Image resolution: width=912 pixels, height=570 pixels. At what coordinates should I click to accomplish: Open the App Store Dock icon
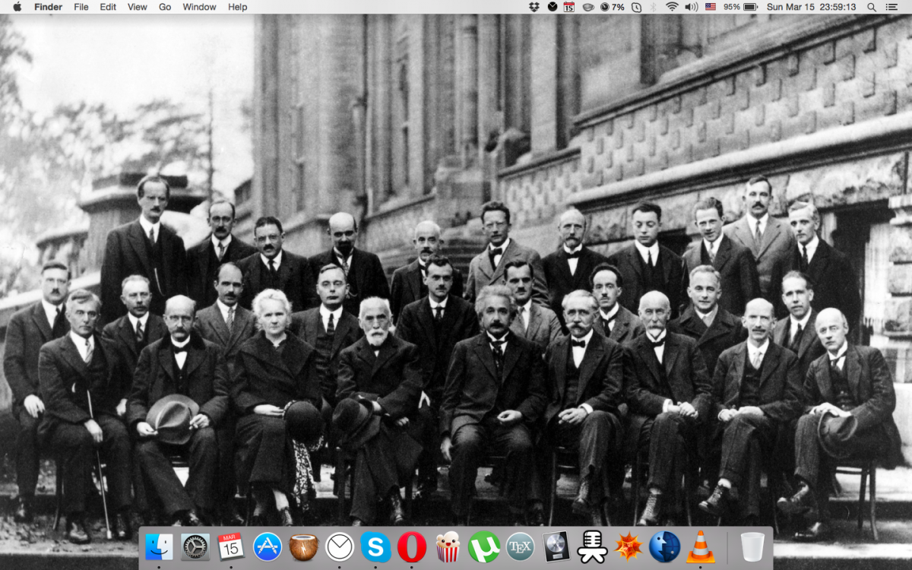pyautogui.click(x=268, y=546)
